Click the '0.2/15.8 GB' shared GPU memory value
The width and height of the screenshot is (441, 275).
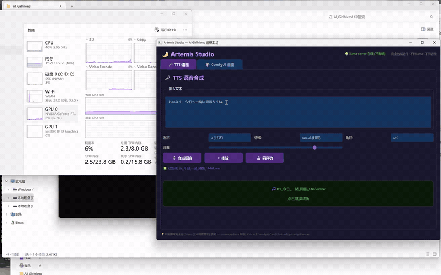[136, 162]
